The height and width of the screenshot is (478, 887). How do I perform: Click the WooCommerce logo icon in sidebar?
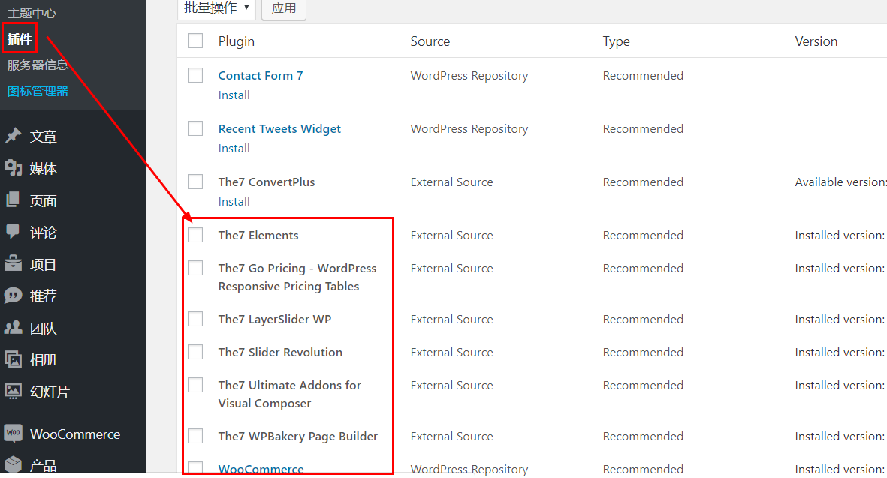point(13,434)
